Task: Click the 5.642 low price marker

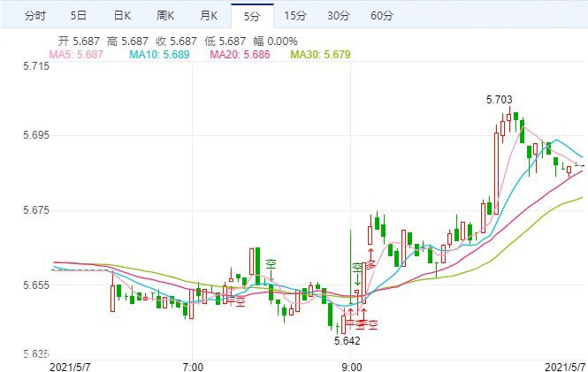Action: (347, 340)
